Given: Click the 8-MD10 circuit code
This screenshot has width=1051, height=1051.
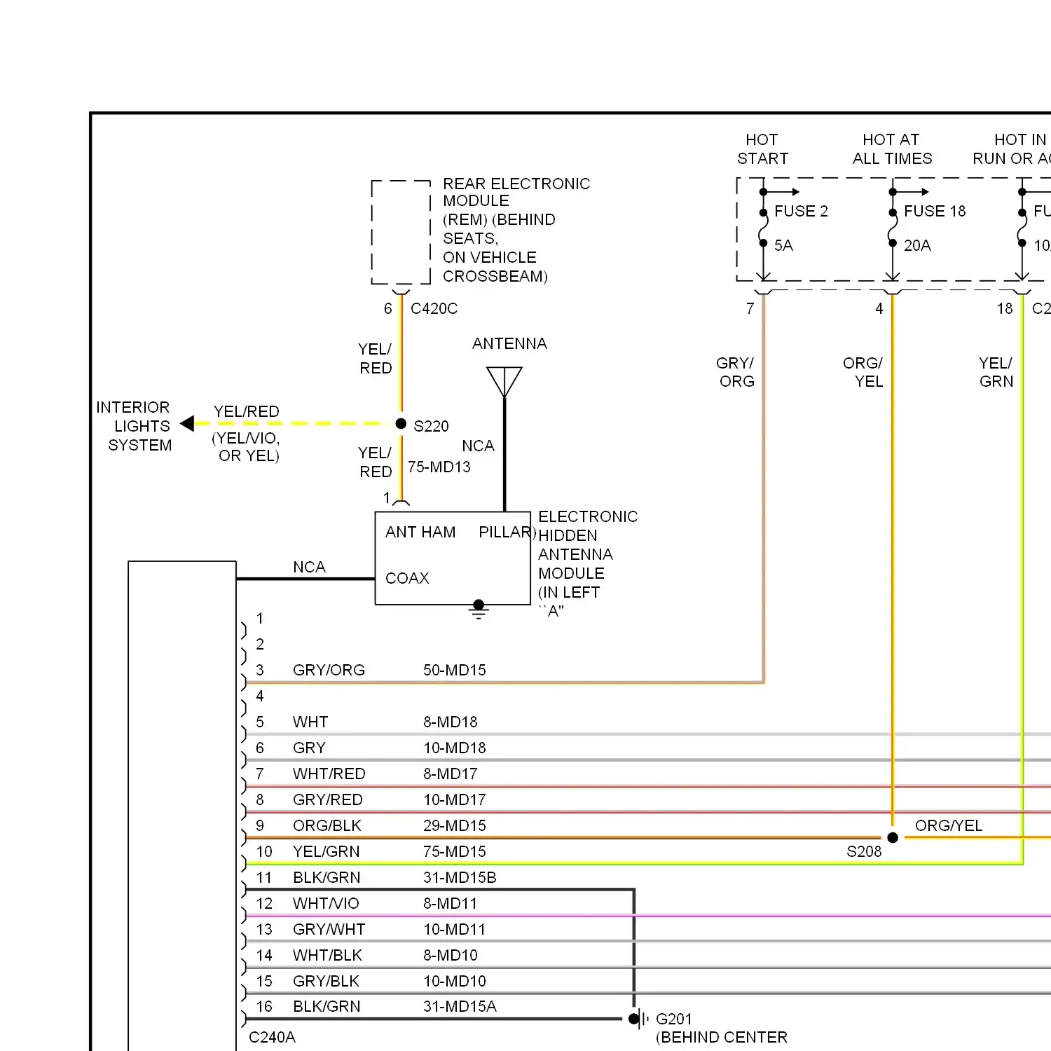Looking at the screenshot, I should pyautogui.click(x=451, y=955).
